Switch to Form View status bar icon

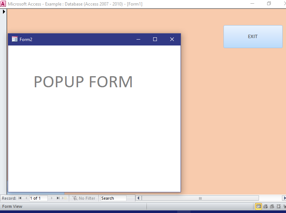pos(259,206)
